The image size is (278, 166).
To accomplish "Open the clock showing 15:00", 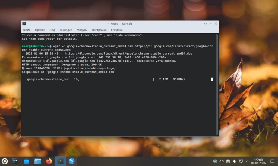I will [x=258, y=161].
